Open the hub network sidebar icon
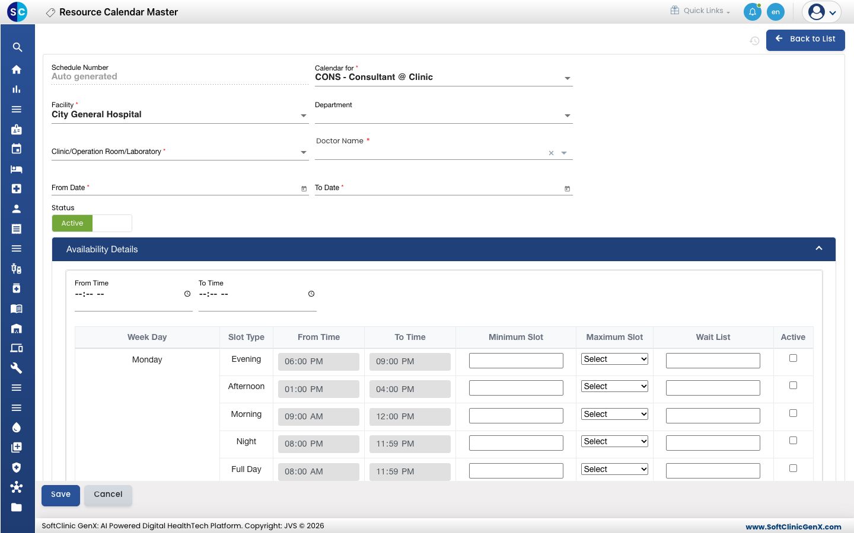Image resolution: width=854 pixels, height=533 pixels. click(x=17, y=487)
